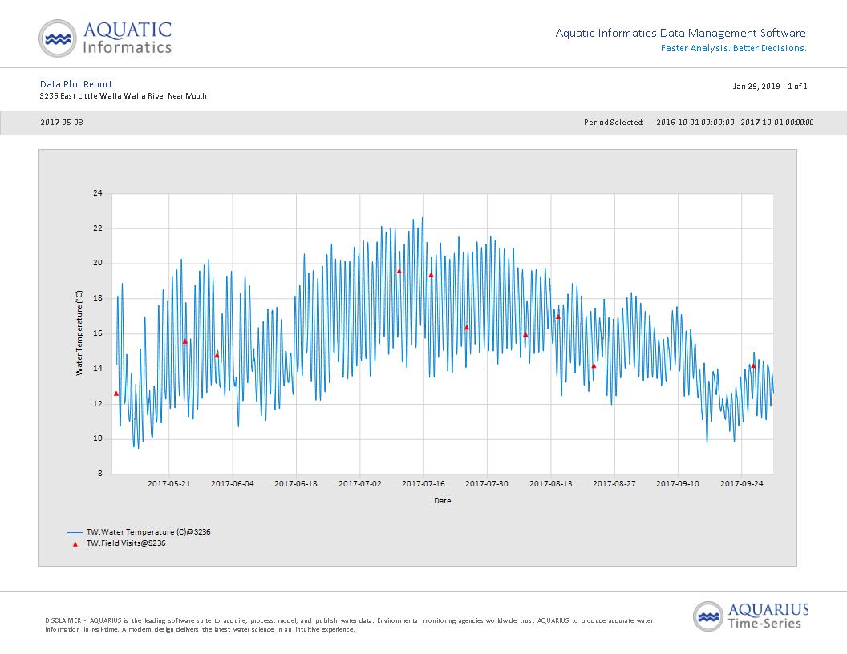
Task: Click y-axis label '12'
Action: [x=98, y=404]
